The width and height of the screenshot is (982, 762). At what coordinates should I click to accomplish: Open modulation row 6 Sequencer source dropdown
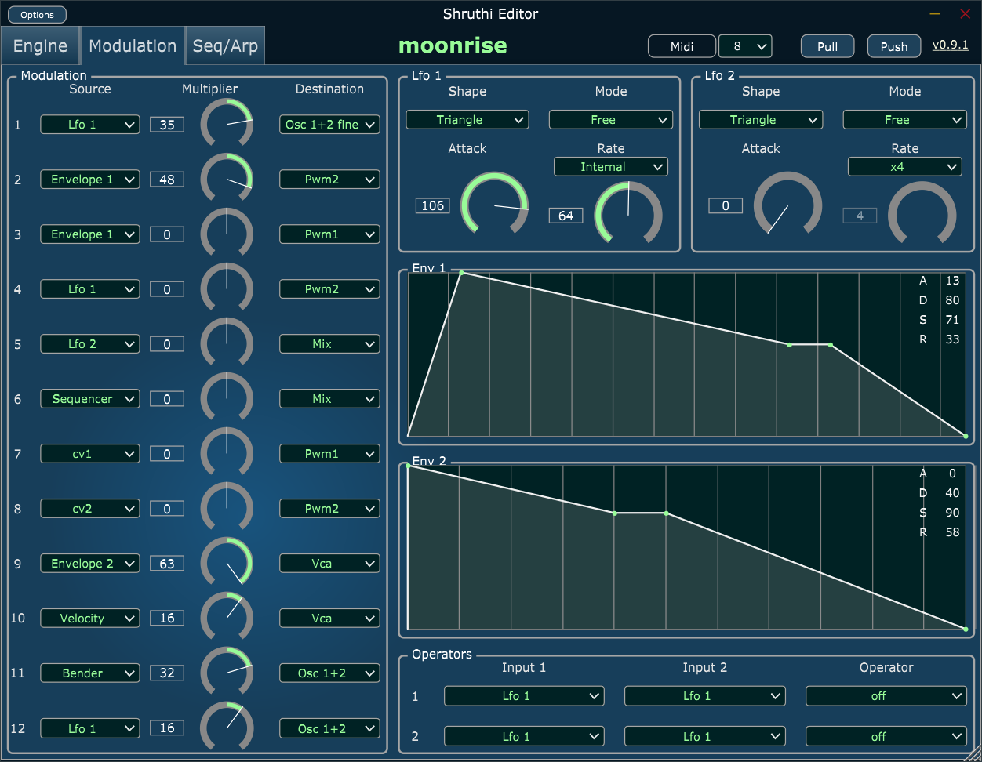(x=90, y=399)
